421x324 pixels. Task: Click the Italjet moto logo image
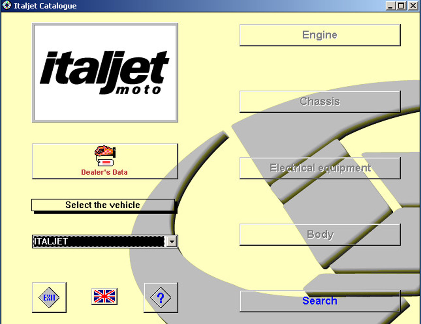tap(105, 73)
